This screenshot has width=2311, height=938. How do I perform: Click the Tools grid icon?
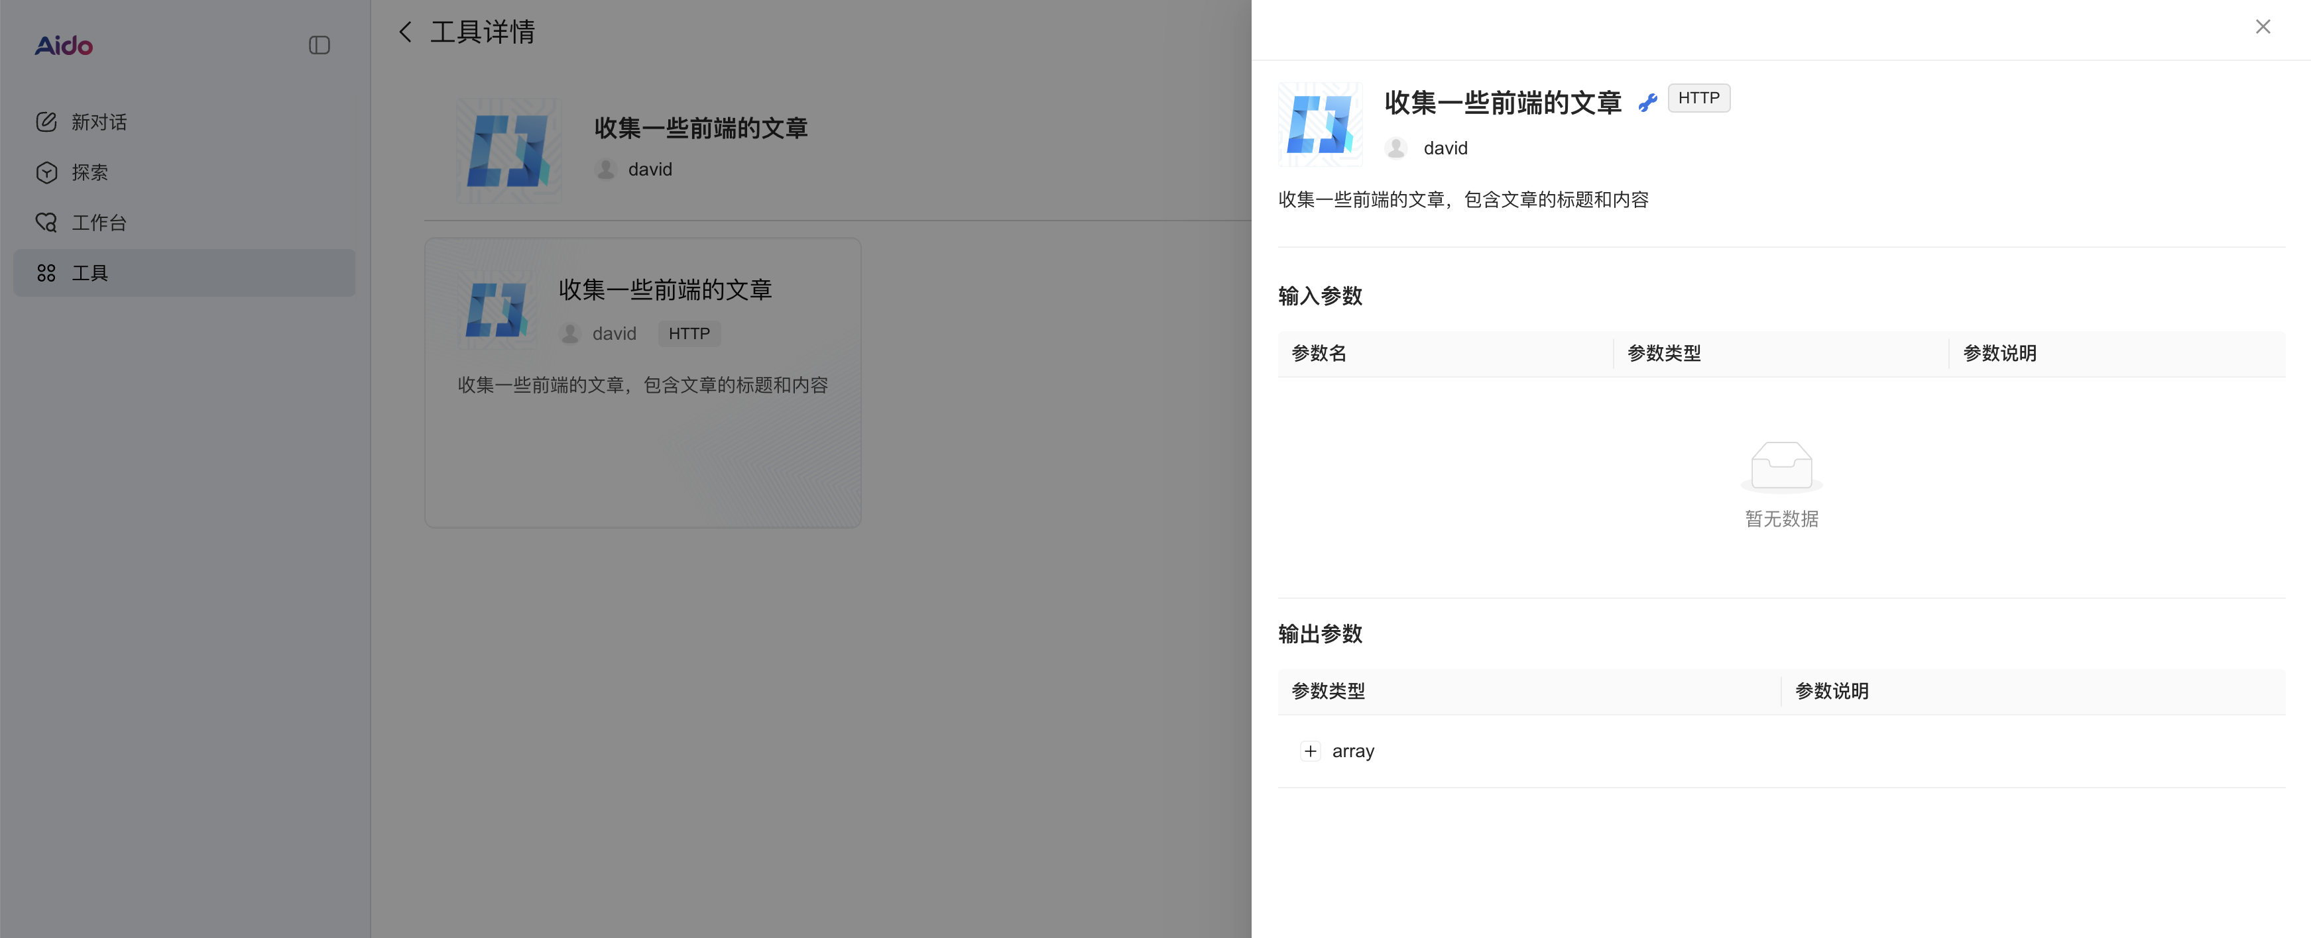tap(46, 273)
